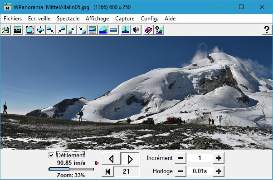The height and width of the screenshot is (180, 273).
Task: Increase Horloge with the plus button
Action: coord(219,171)
